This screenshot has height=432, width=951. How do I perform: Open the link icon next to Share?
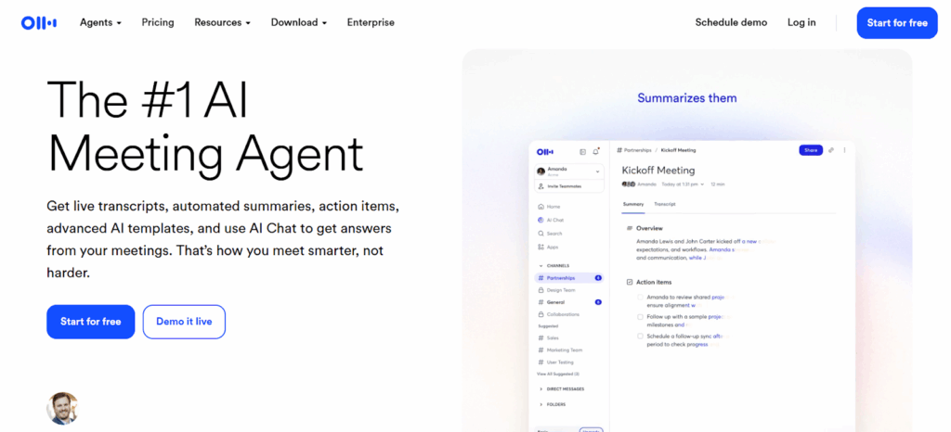832,150
